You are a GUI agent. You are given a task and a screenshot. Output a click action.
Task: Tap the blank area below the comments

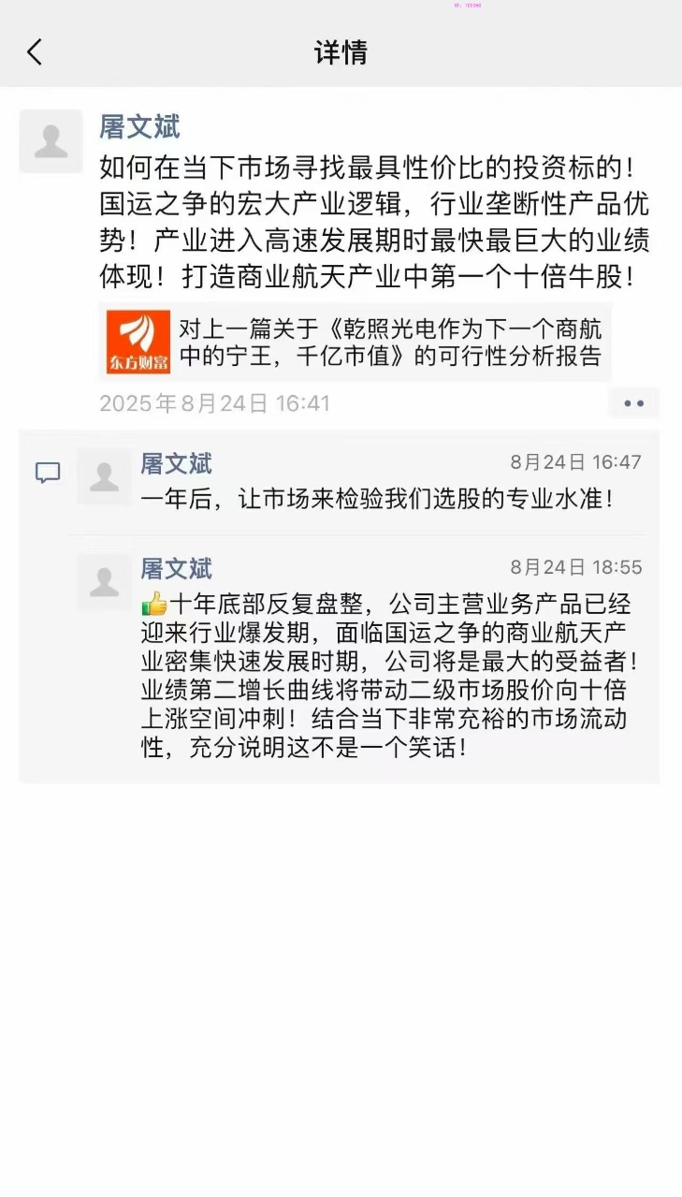341,983
